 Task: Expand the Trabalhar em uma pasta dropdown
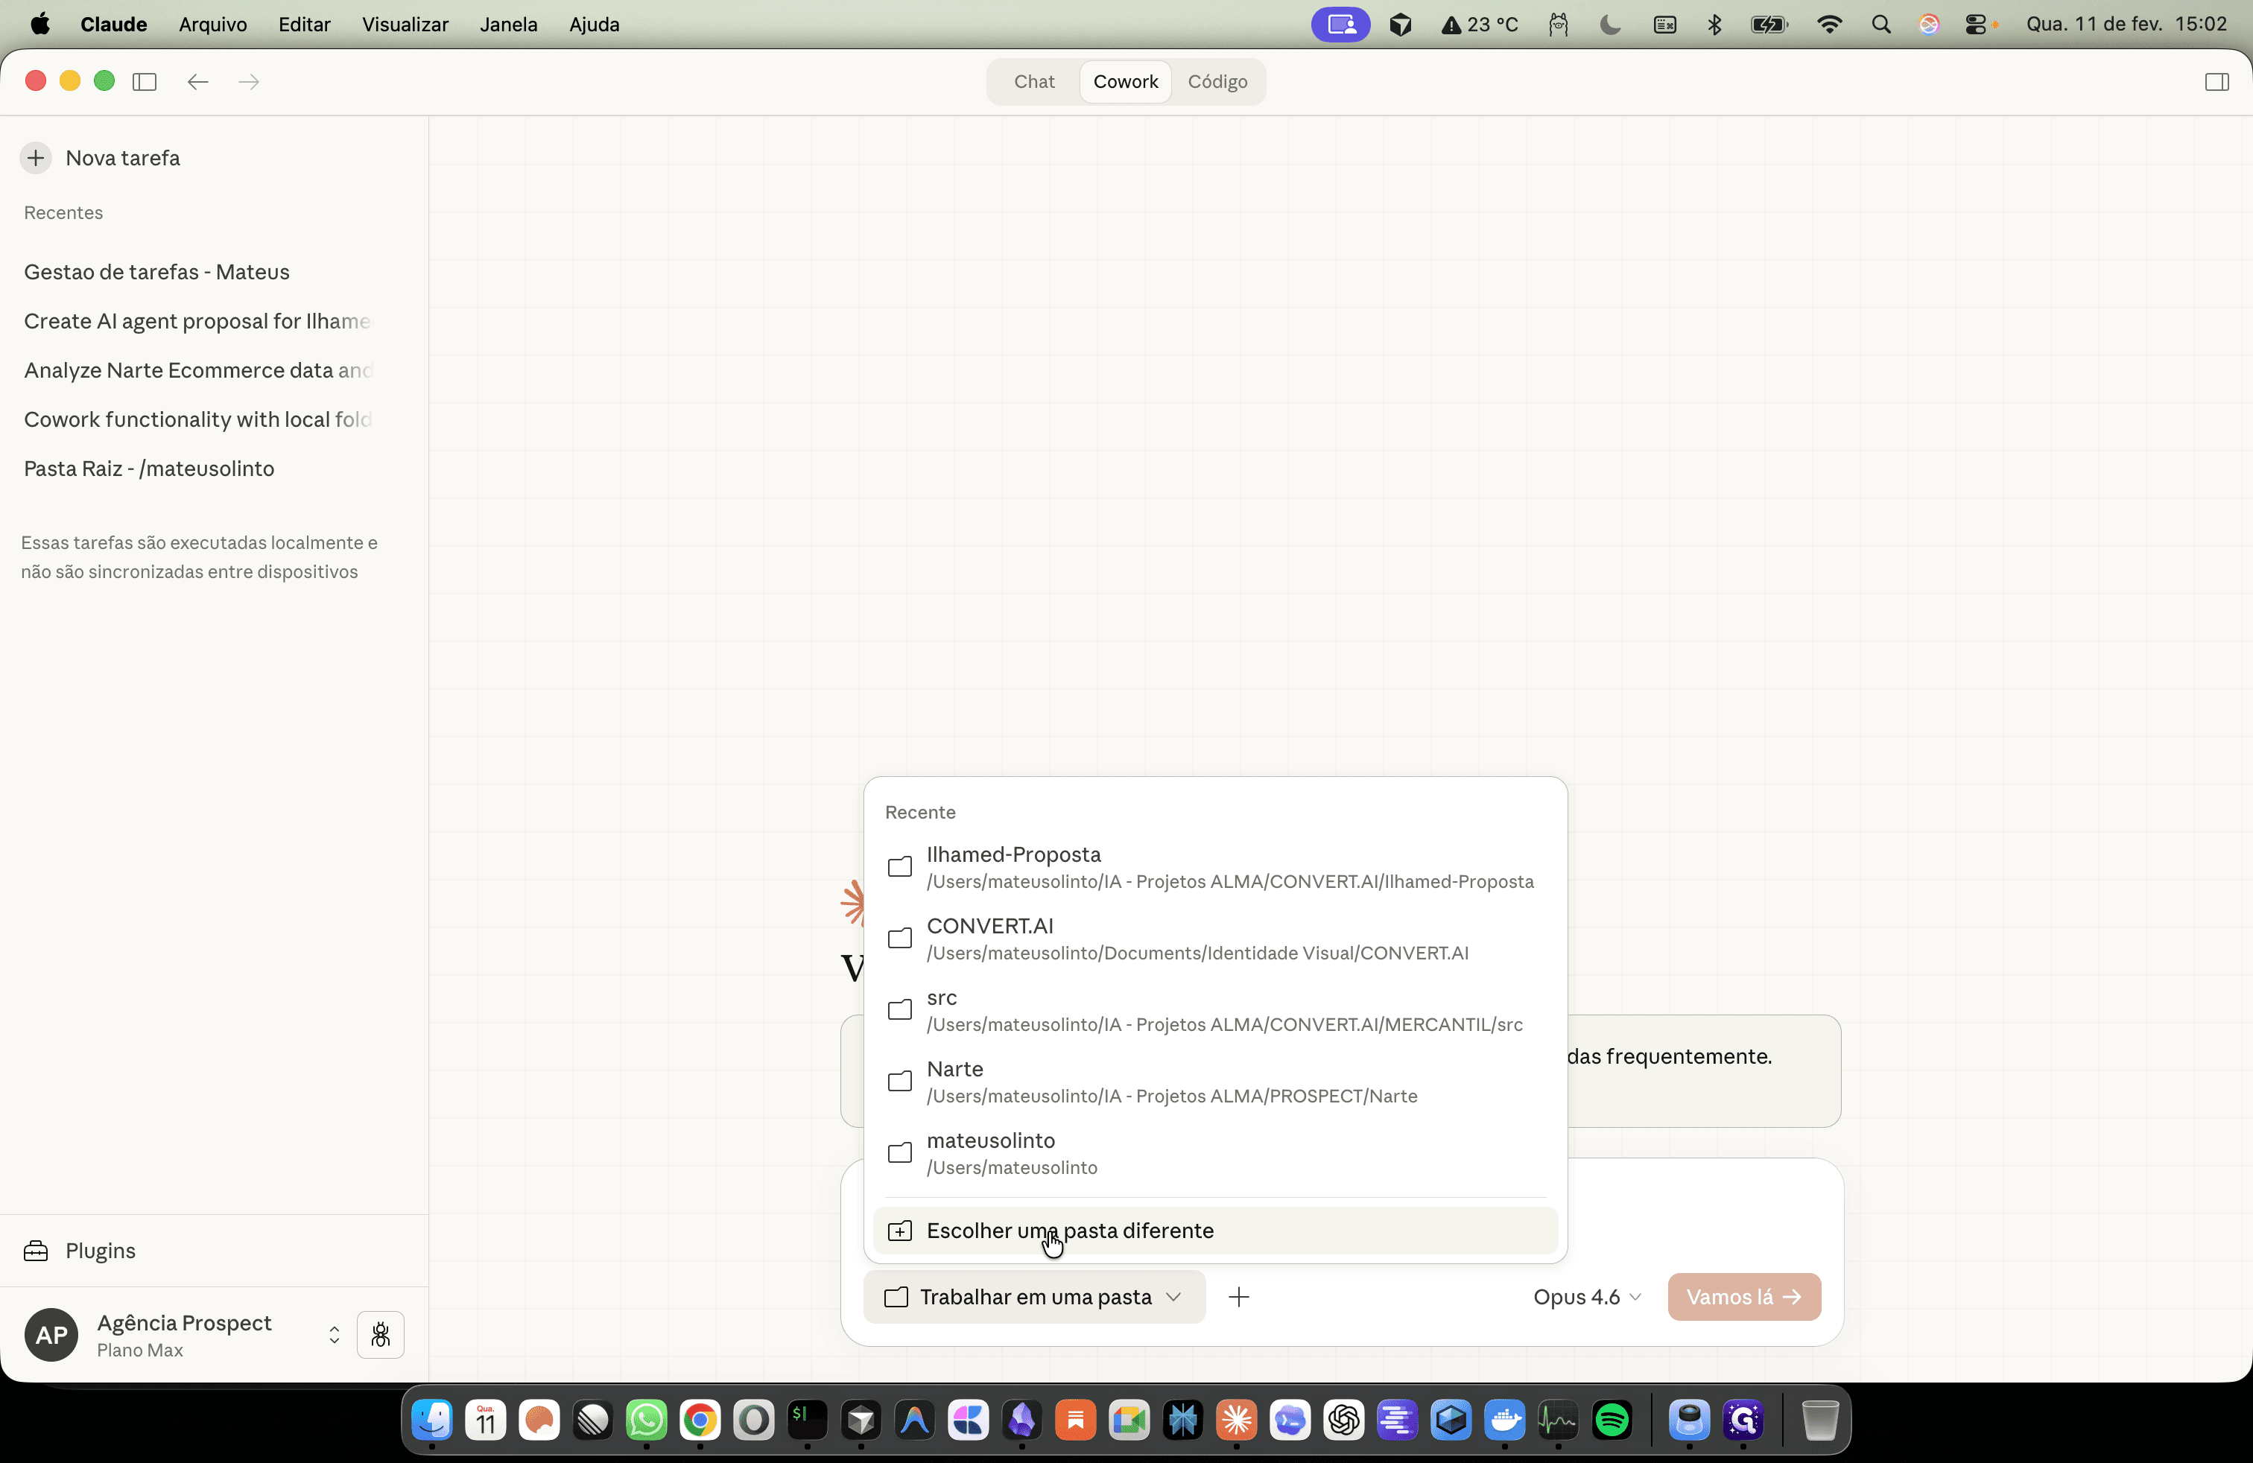1033,1296
